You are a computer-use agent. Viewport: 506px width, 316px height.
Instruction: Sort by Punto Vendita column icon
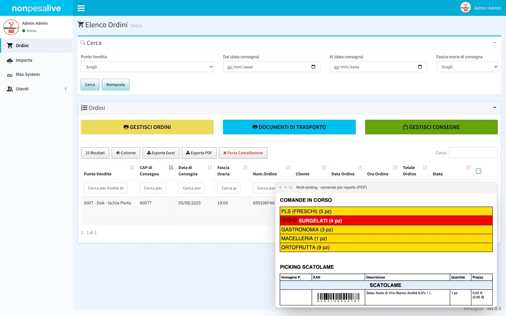coord(132,167)
